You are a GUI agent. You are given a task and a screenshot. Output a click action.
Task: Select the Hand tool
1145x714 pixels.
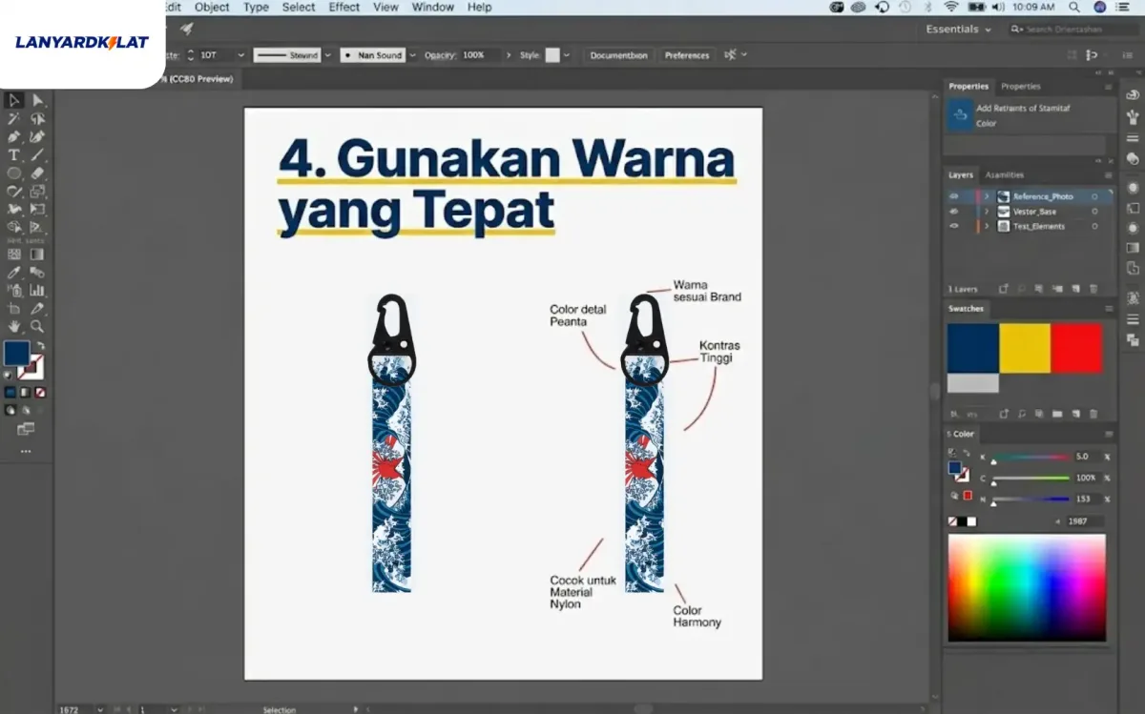click(14, 327)
